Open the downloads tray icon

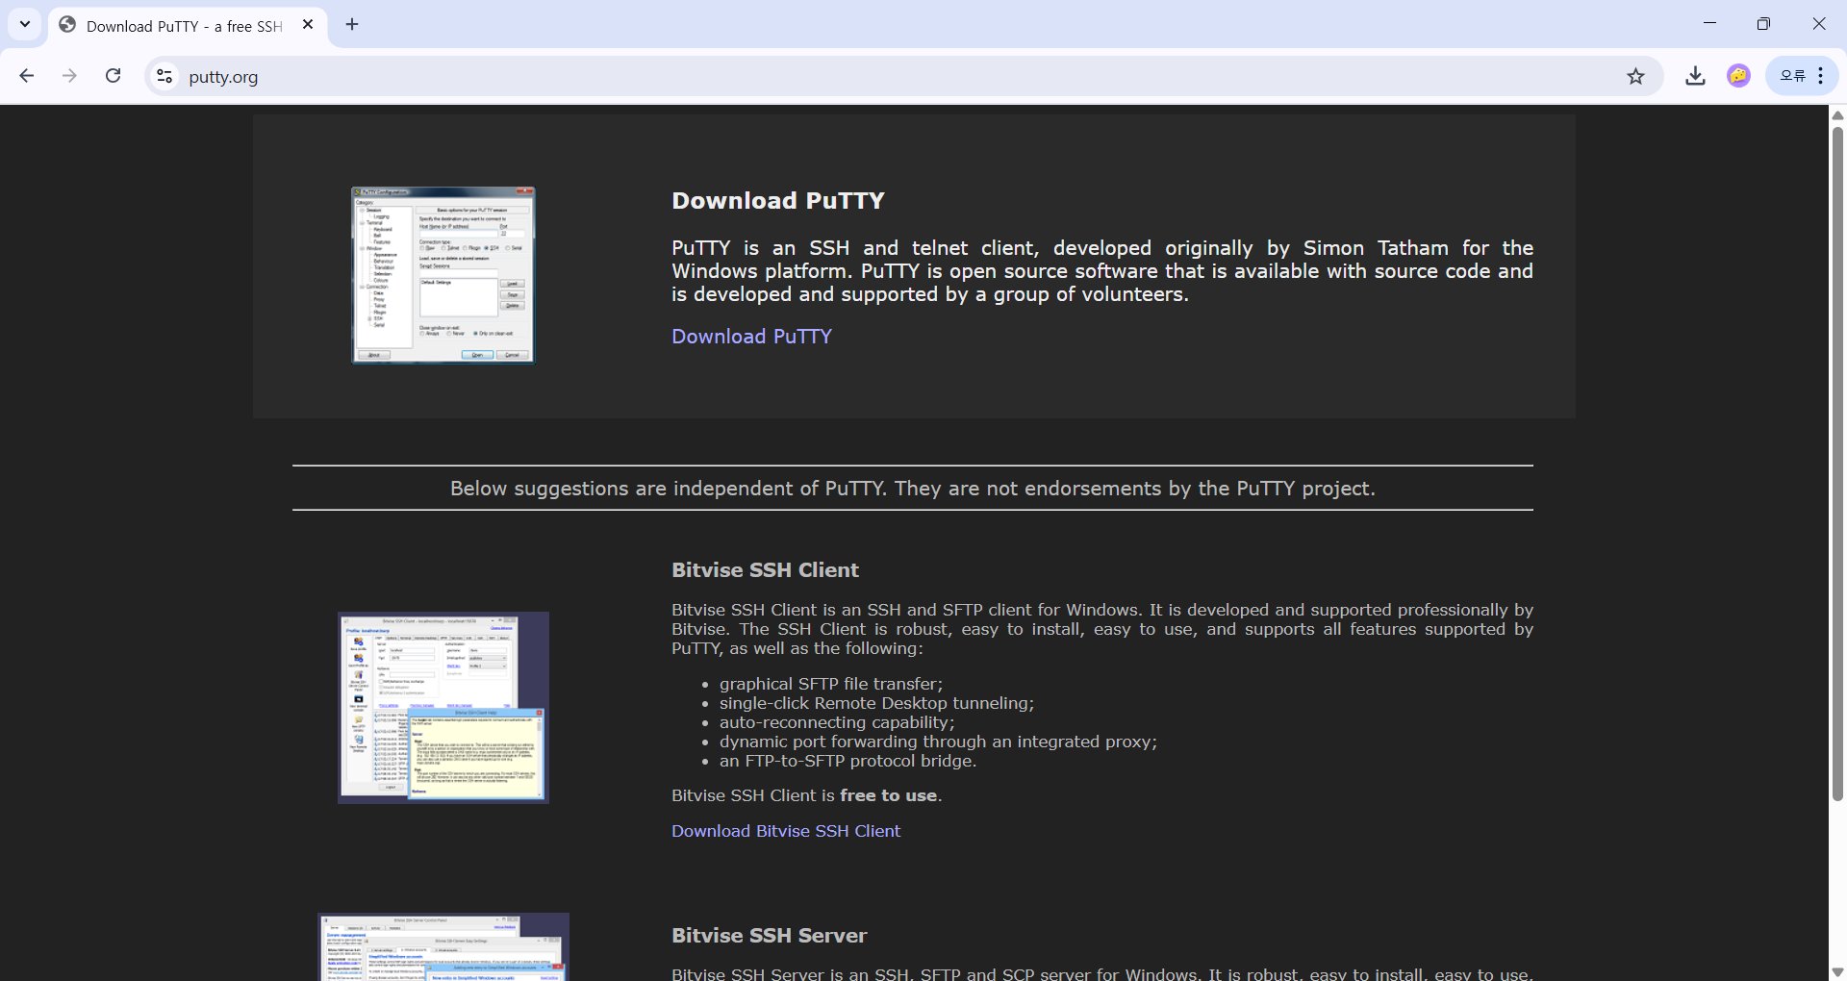1695,76
